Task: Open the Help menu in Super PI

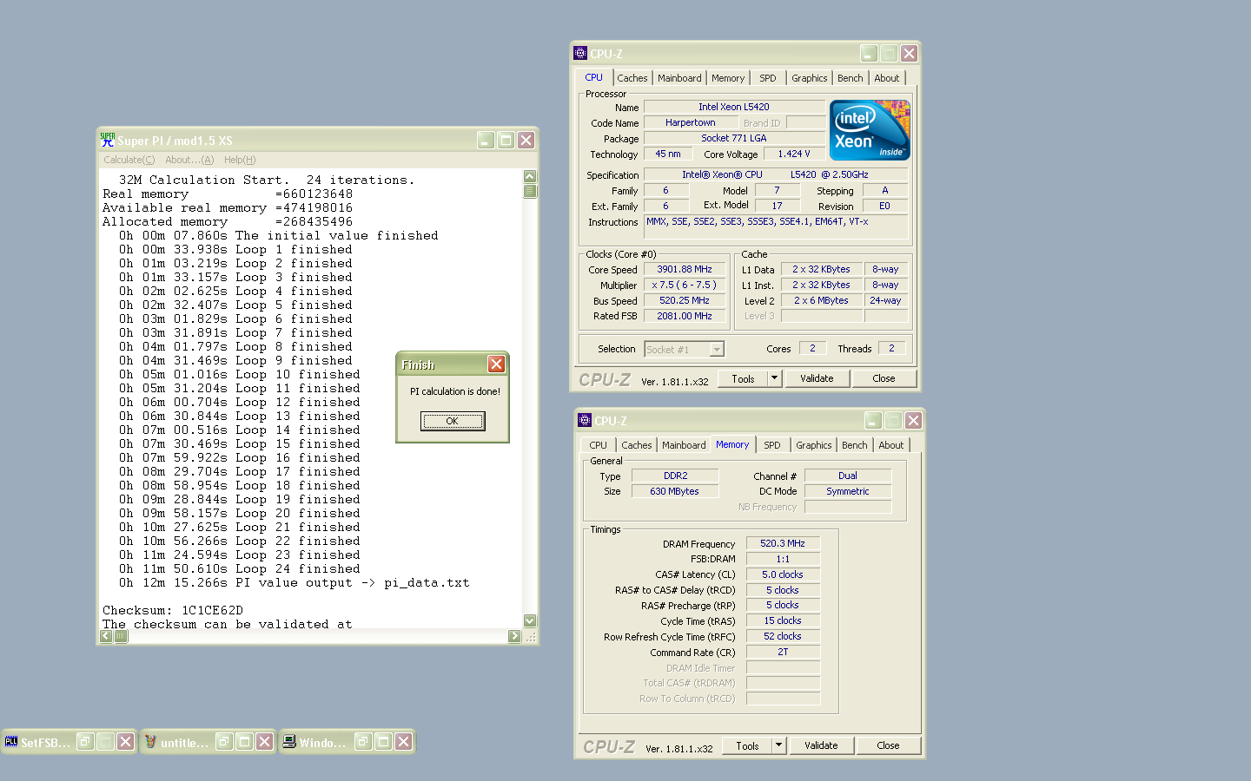Action: 240,160
